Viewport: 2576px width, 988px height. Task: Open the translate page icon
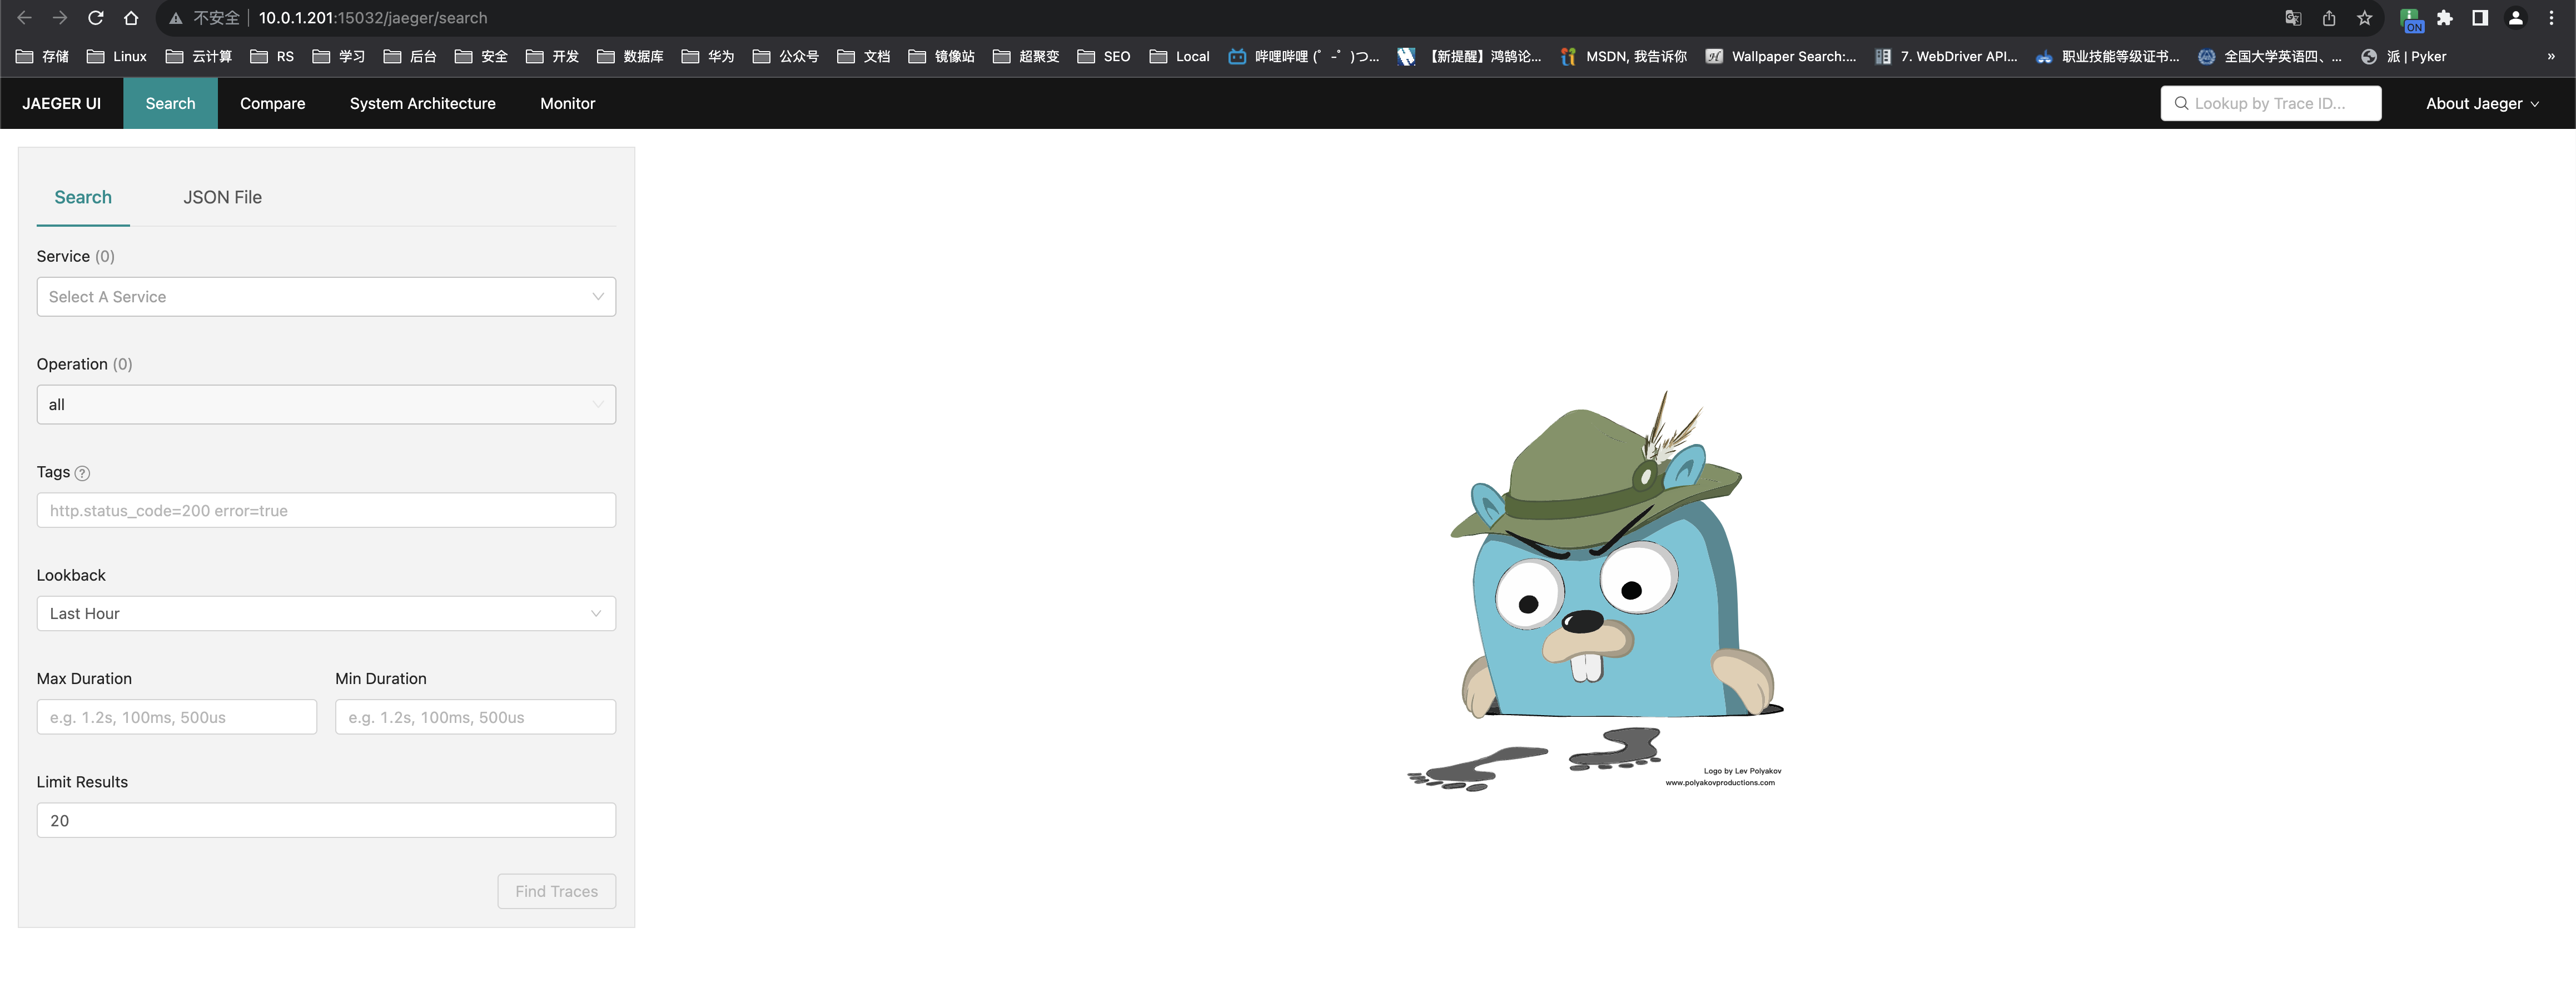tap(2293, 18)
